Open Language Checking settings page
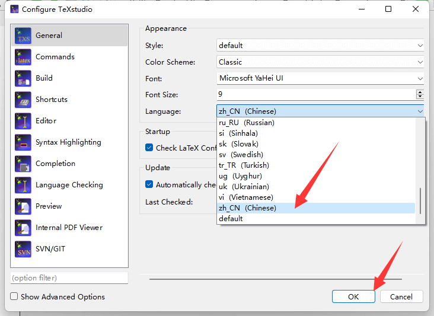 [69, 184]
